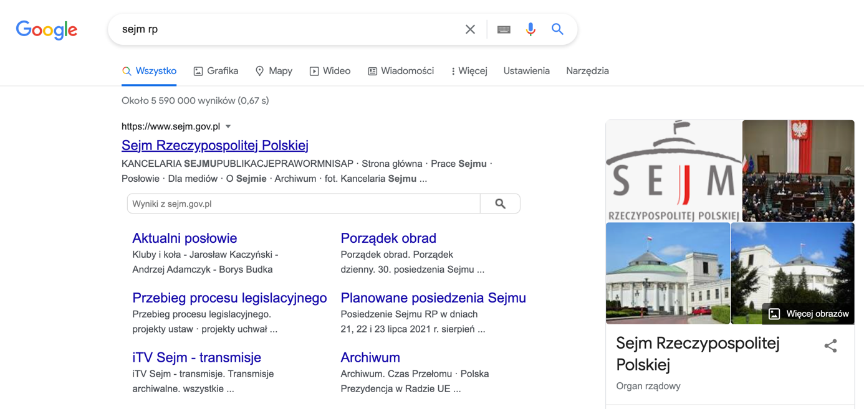Switch to the Wideo tab

(x=330, y=71)
